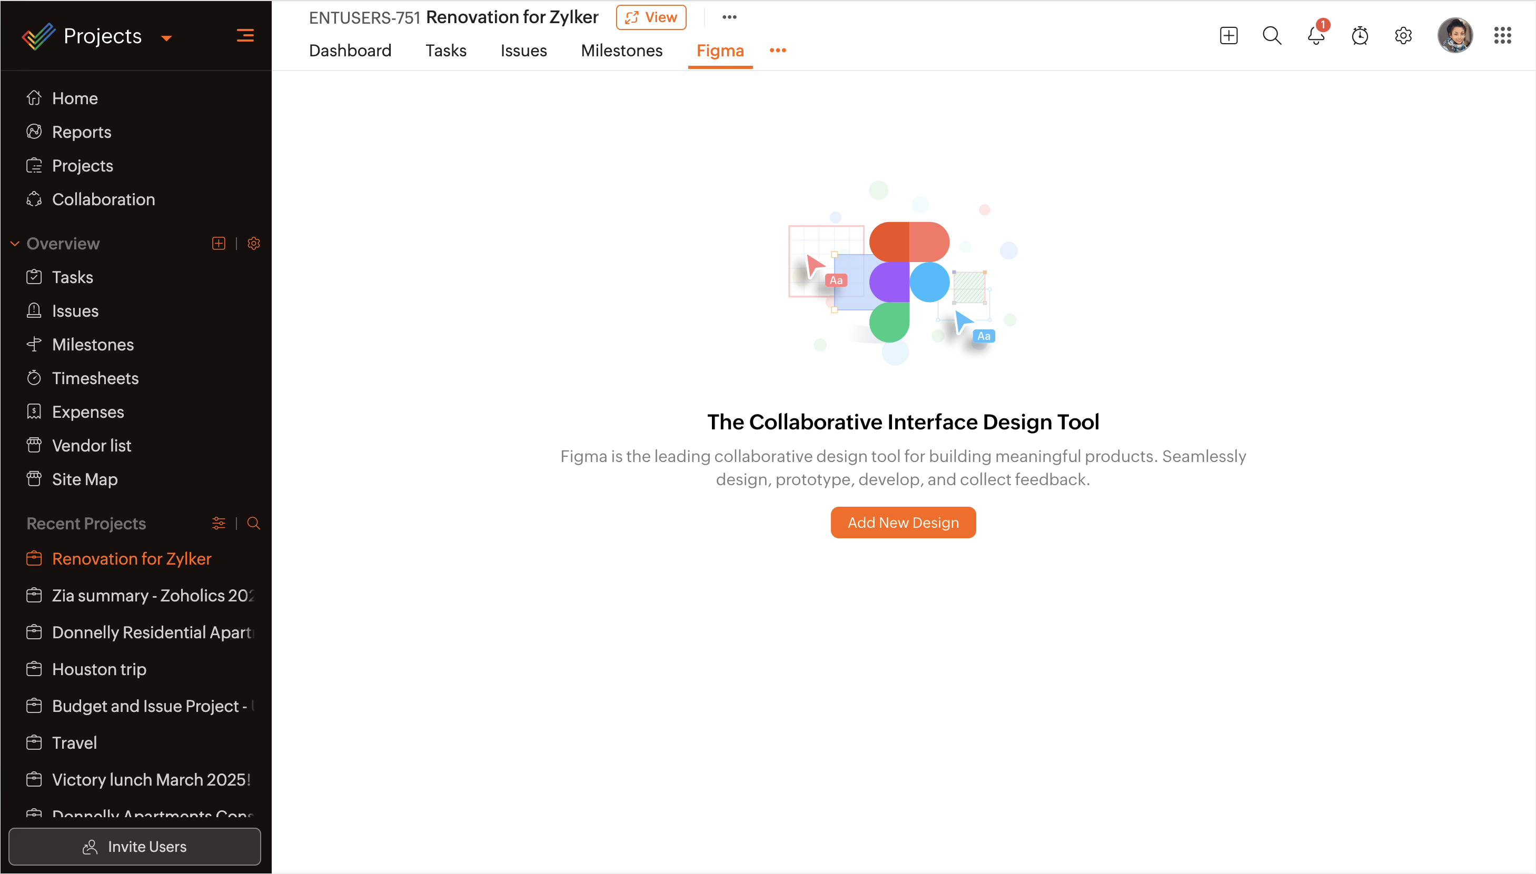Open more tabs via orange ellipsis
This screenshot has height=874, width=1536.
coord(777,51)
